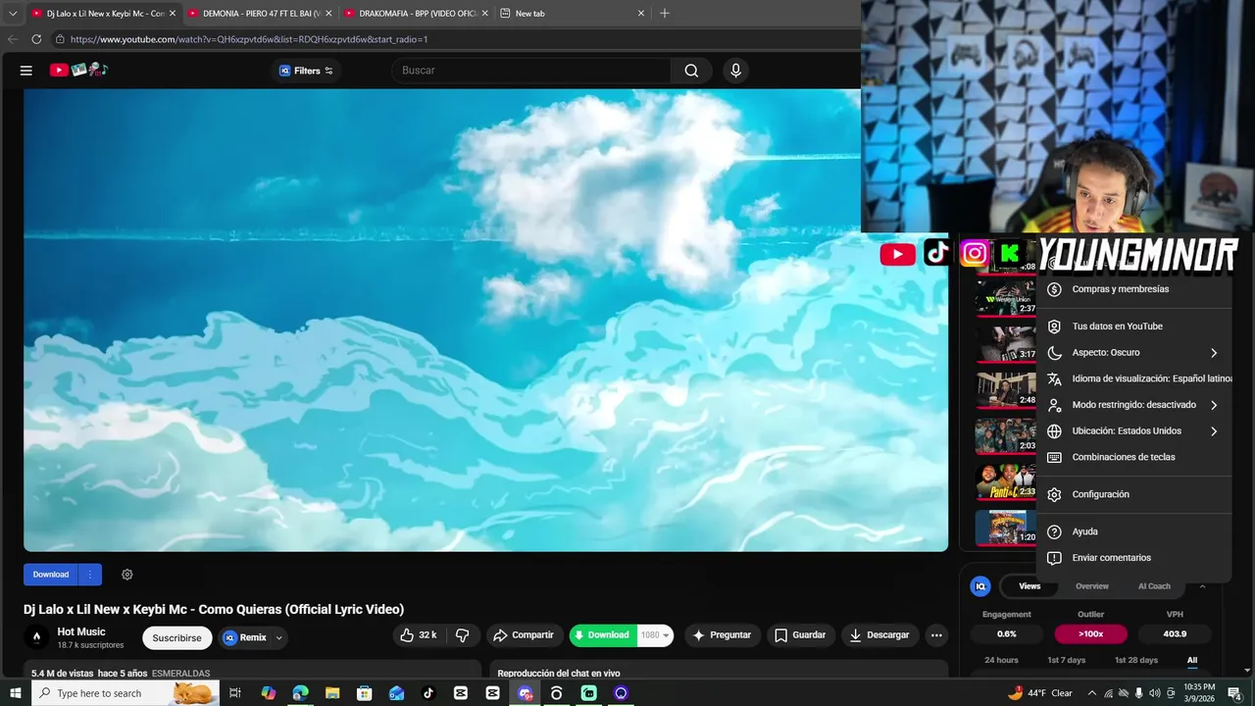Click the green Download button

[603, 635]
